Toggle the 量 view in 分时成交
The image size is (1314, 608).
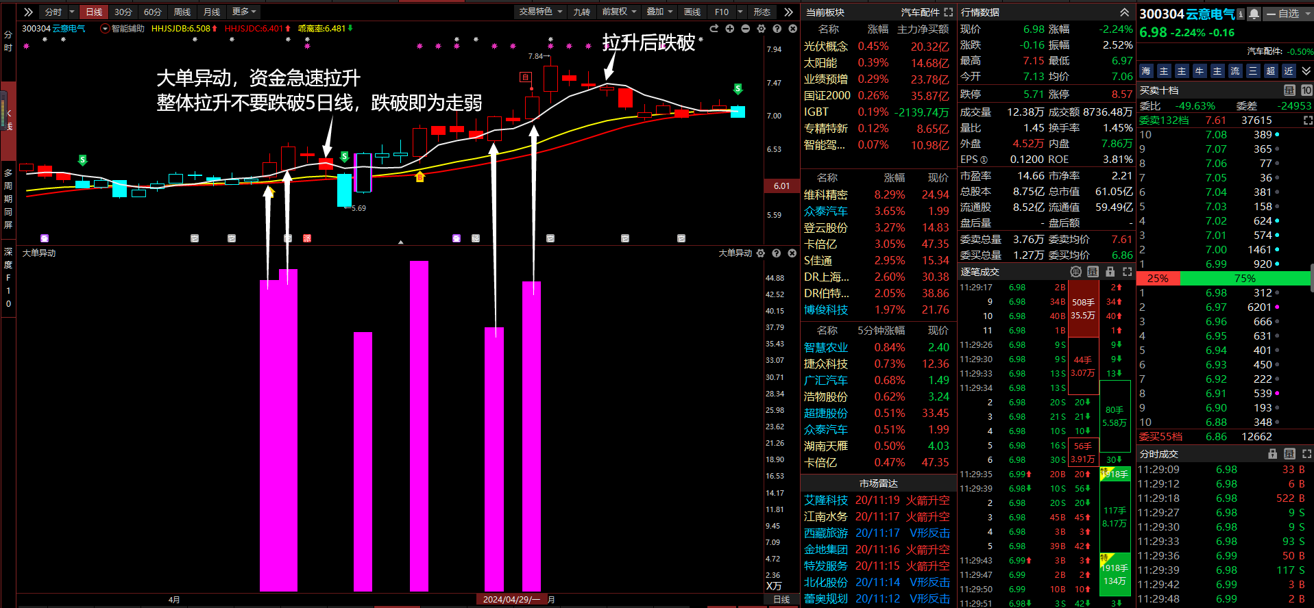(1289, 454)
